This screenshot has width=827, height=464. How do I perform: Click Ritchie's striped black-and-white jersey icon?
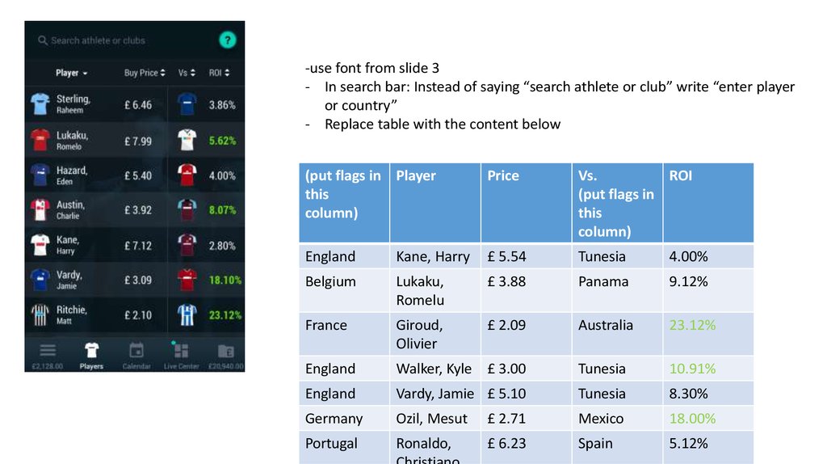click(40, 314)
